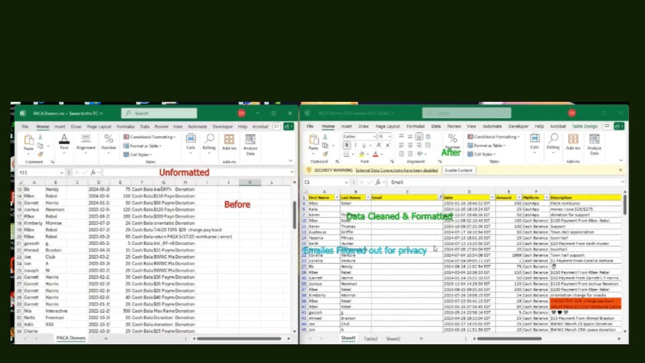Open the First Name column filter dropdown

337,198
